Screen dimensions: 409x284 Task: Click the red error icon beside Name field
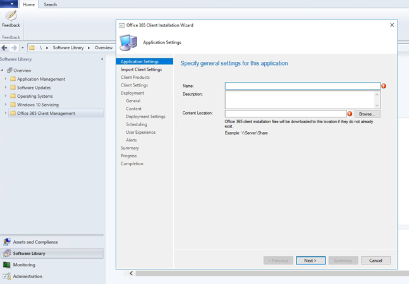[x=384, y=86]
